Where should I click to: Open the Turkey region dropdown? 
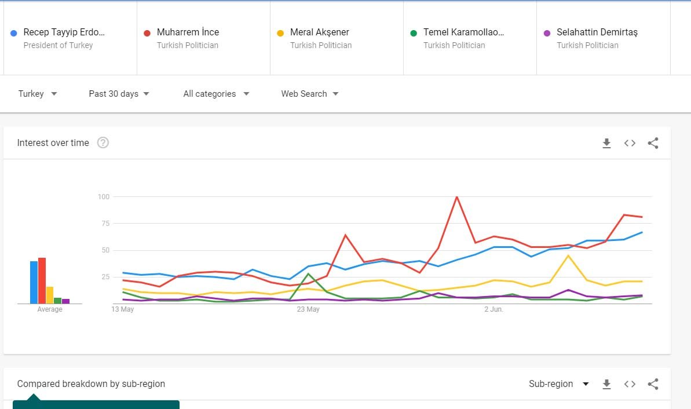click(37, 94)
